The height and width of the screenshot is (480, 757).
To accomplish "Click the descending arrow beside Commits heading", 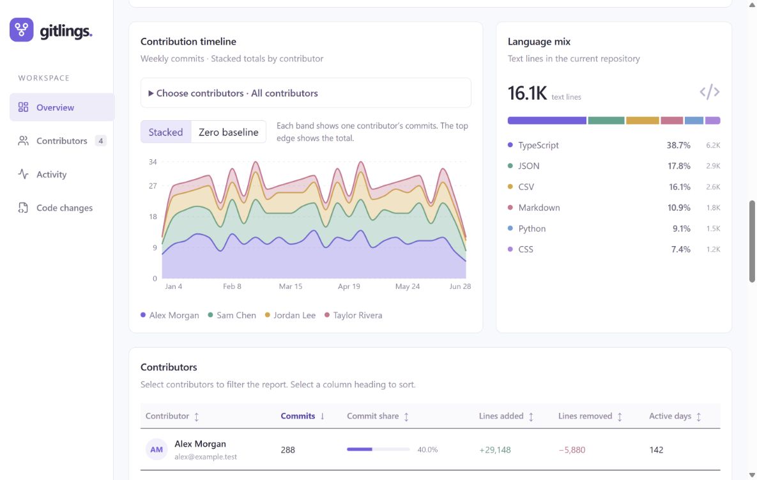I will [x=322, y=416].
